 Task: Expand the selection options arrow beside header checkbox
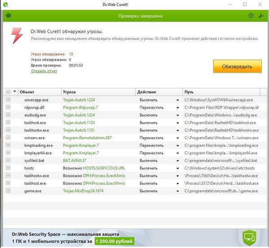coord(15,91)
